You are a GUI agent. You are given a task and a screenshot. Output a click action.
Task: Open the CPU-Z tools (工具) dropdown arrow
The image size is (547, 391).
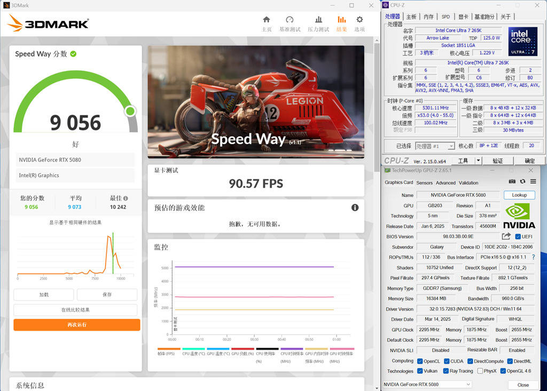tap(479, 161)
